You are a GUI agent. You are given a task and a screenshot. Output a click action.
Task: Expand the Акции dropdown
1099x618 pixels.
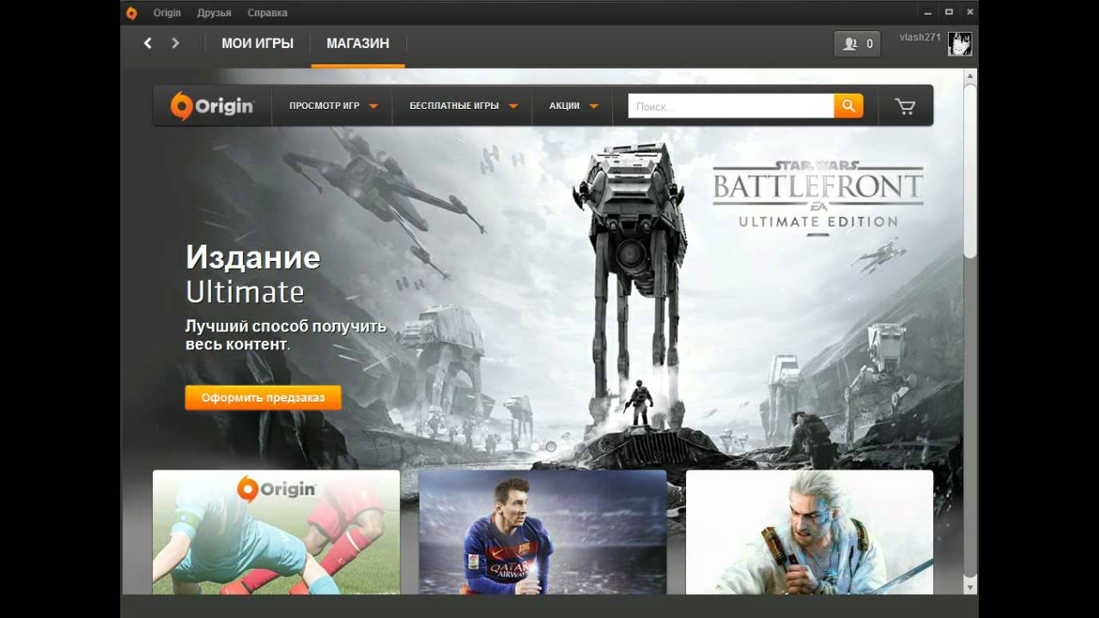(x=574, y=106)
